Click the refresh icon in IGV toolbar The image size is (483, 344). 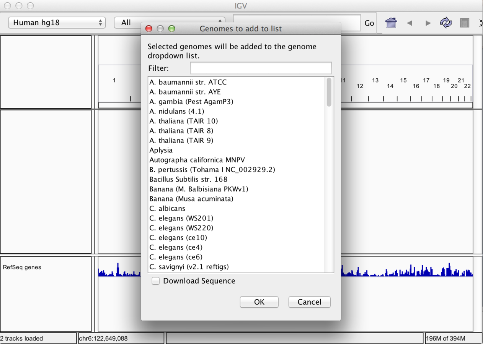446,23
